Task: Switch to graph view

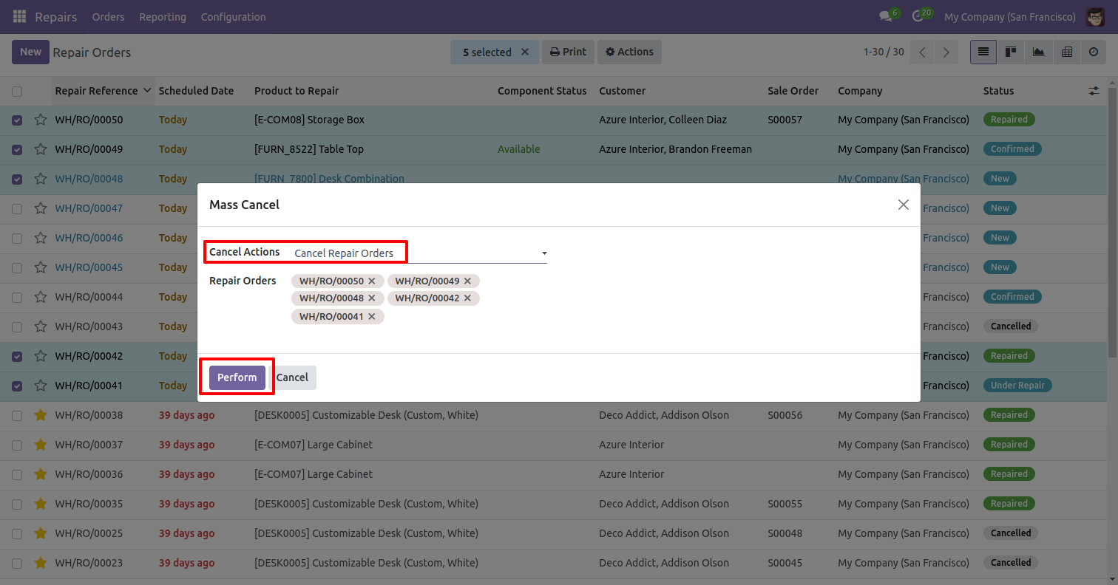Action: pos(1039,52)
